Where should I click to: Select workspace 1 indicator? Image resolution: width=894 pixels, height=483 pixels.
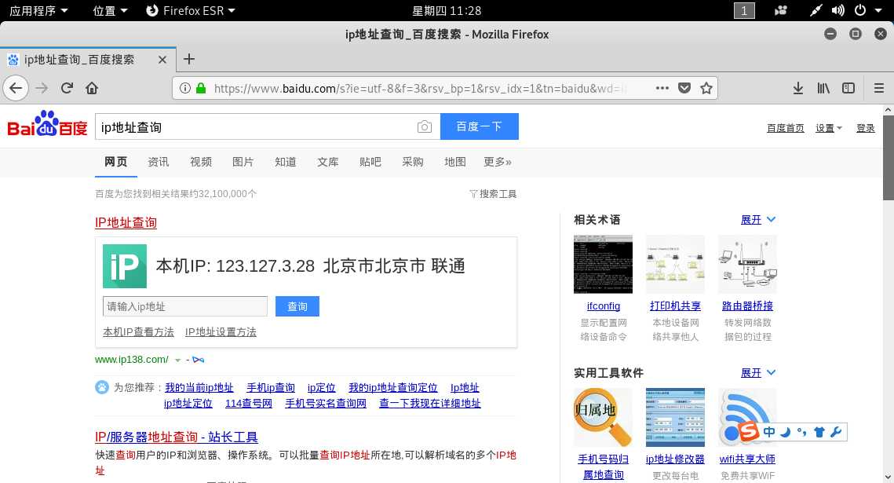tap(744, 10)
